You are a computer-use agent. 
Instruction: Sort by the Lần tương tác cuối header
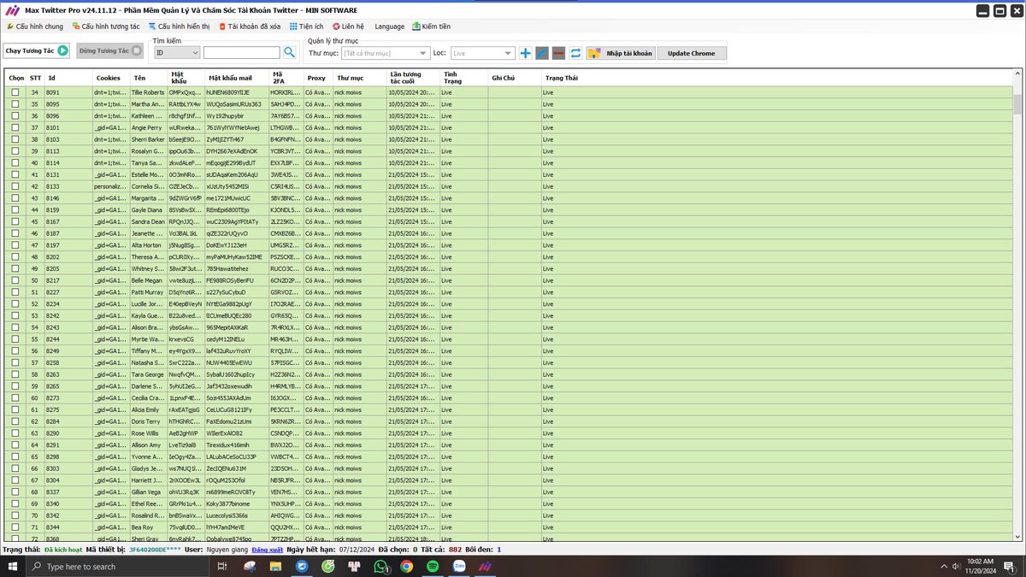click(413, 78)
